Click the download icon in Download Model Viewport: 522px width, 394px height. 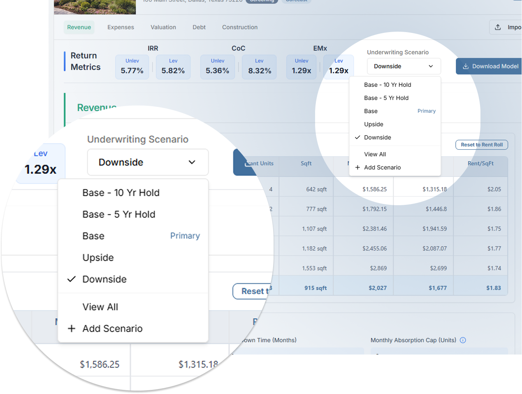coord(466,66)
